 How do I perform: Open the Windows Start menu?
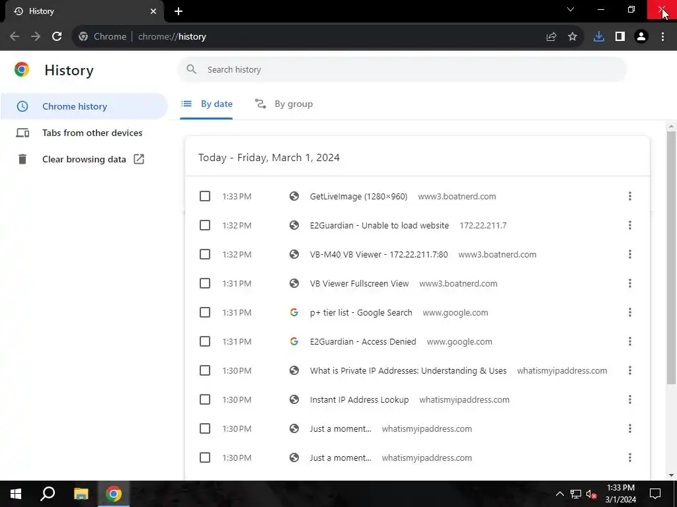tap(16, 494)
